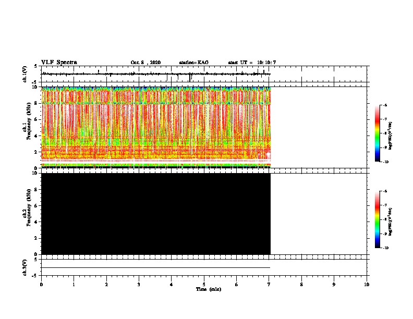Select the date text "Oct. 8 , 2020"

(145, 63)
